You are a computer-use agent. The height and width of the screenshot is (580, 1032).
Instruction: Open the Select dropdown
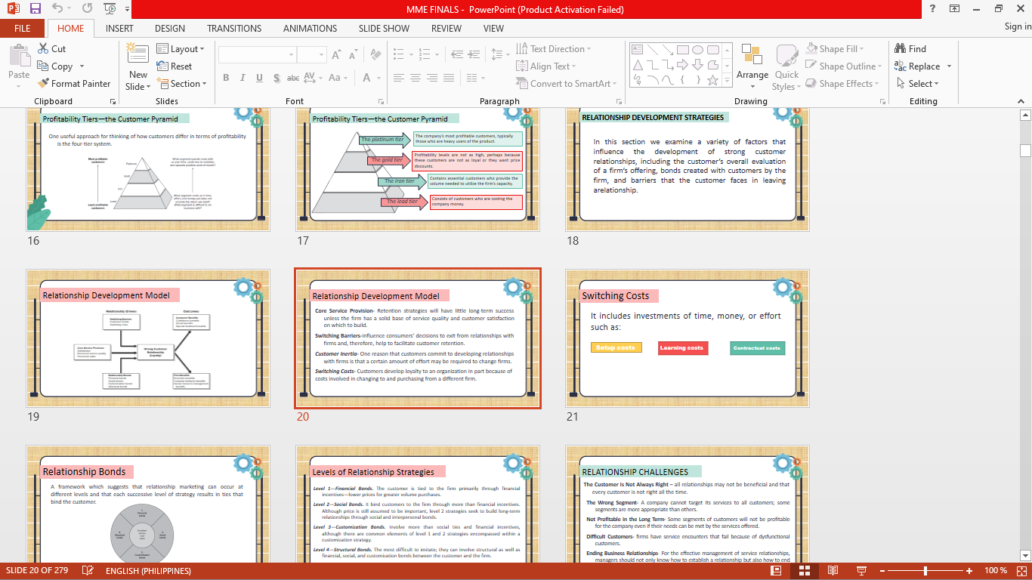pos(917,83)
